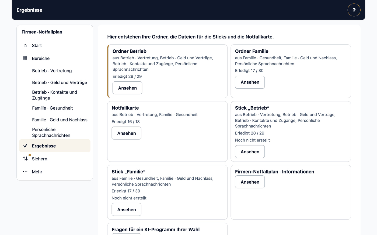Click the Fragen für ein KI-Programm heading
377x235 pixels.
pos(156,229)
